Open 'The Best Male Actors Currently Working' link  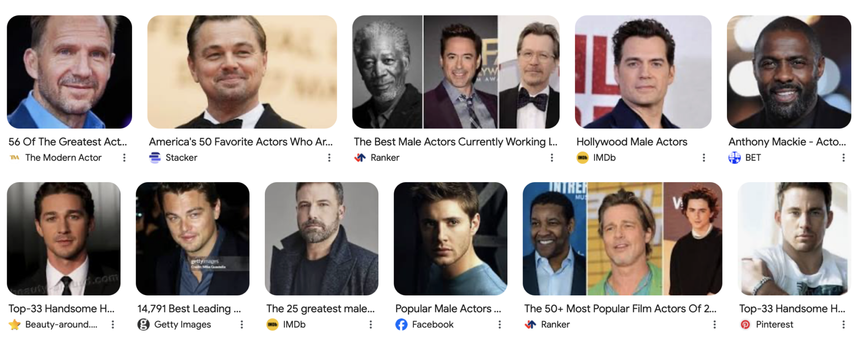[x=455, y=142]
